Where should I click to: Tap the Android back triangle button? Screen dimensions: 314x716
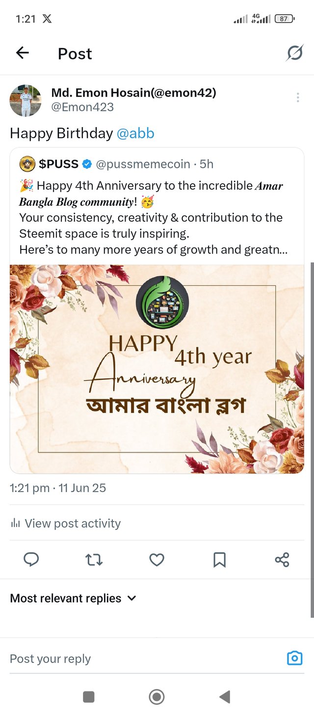point(225,696)
